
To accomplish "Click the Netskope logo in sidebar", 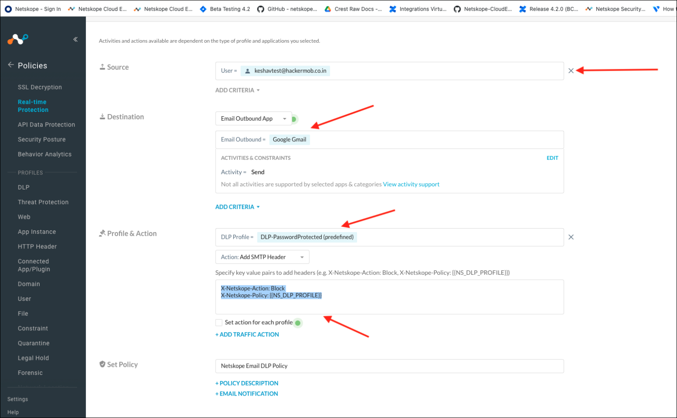I will click(18, 39).
